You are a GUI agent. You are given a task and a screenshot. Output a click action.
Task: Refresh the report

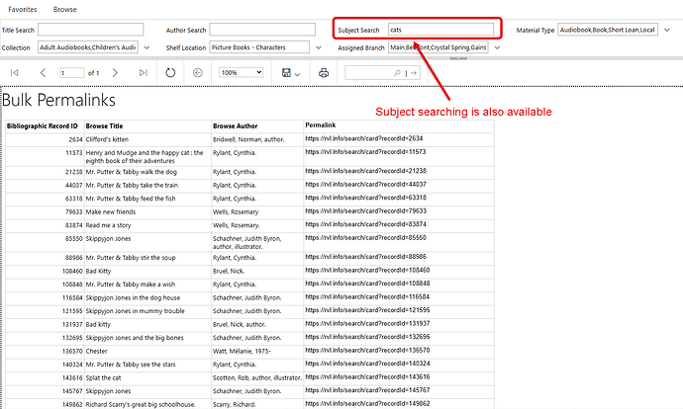170,72
